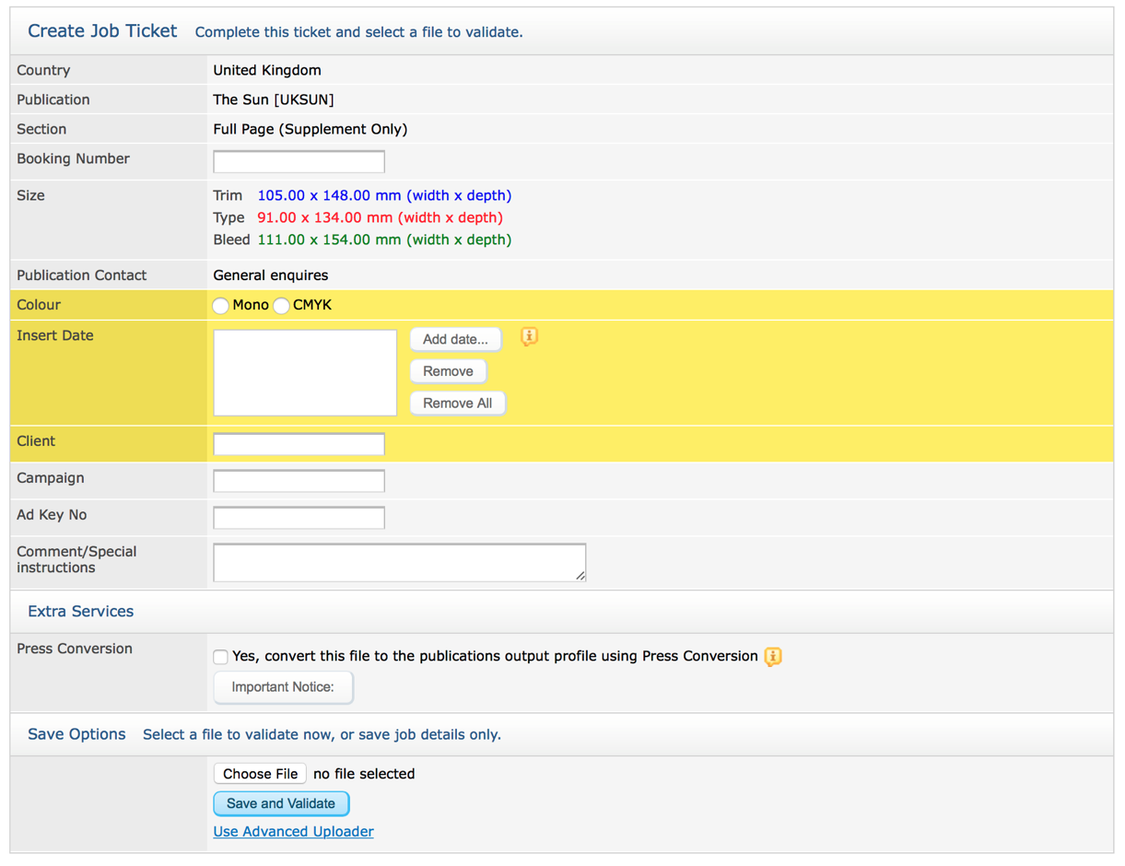Click the Remove All button
The width and height of the screenshot is (1125, 866).
pos(457,404)
